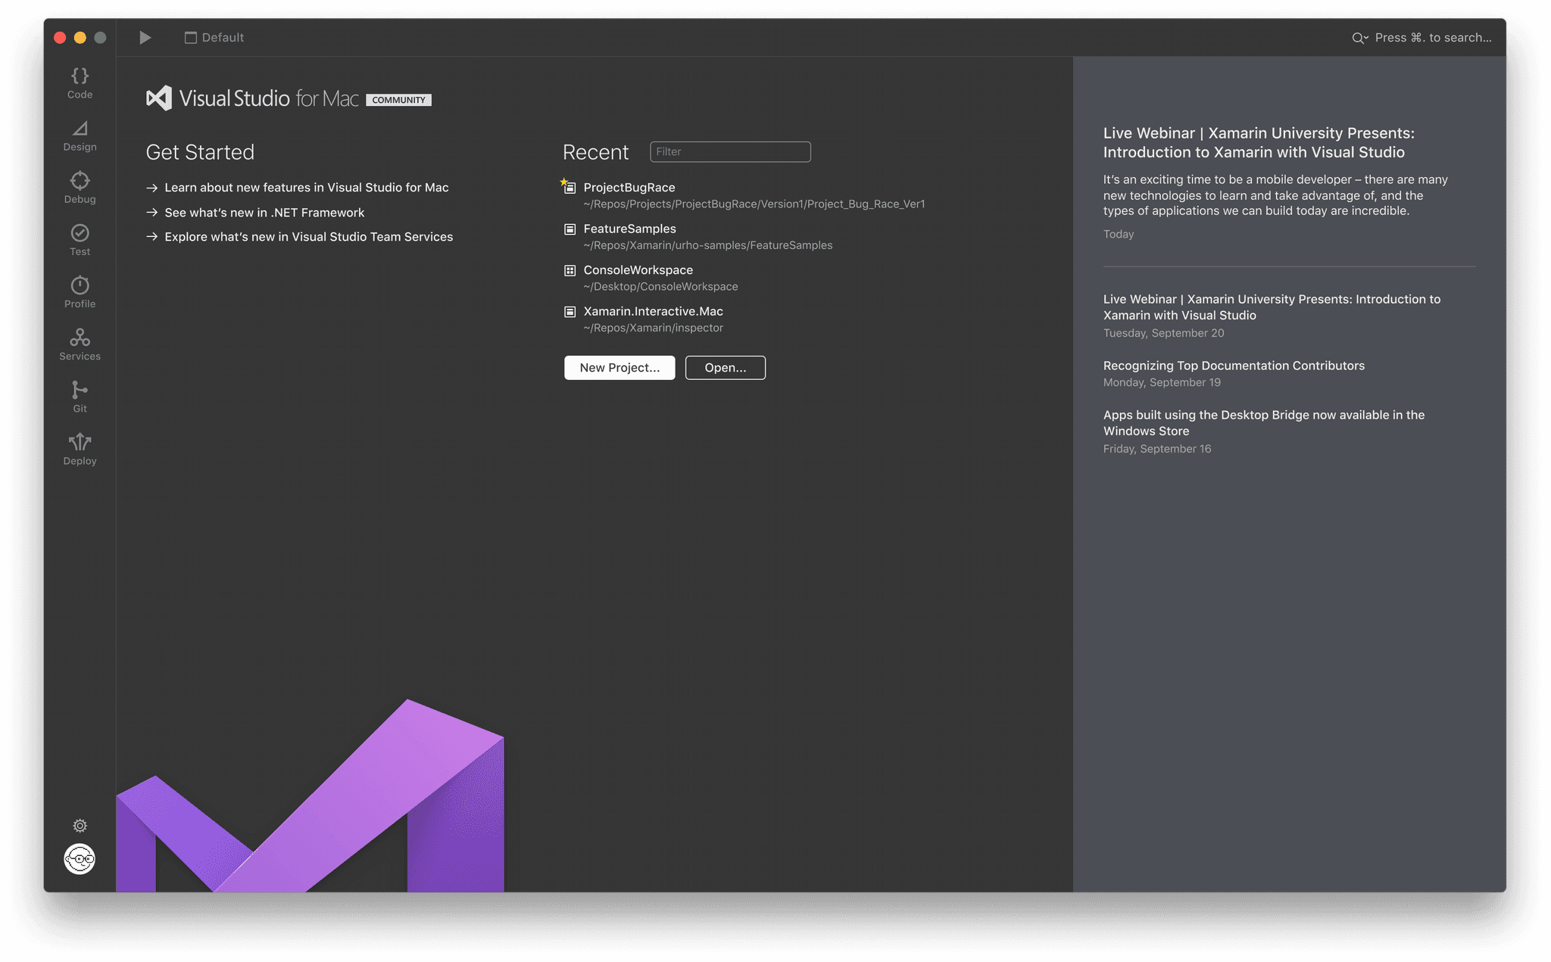The image size is (1551, 962).
Task: Click the Run play button
Action: click(x=145, y=37)
